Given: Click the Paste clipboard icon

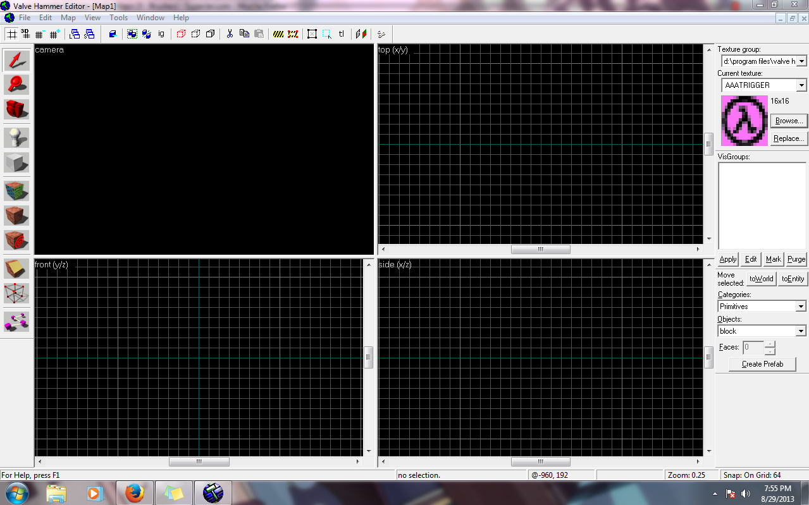Looking at the screenshot, I should (x=259, y=34).
